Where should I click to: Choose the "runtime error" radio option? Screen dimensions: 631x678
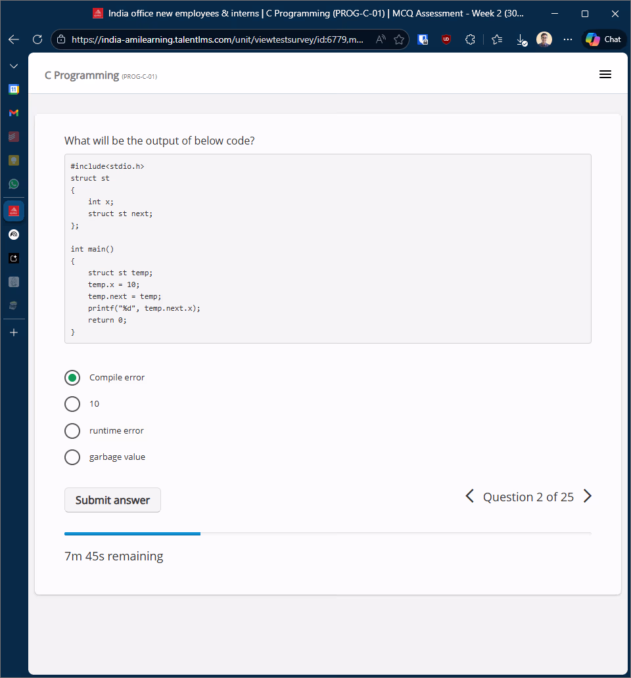coord(72,431)
